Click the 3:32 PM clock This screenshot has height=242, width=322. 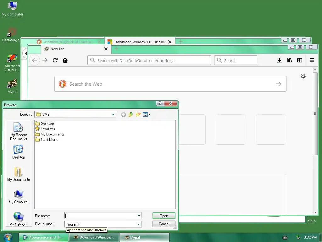click(x=310, y=238)
